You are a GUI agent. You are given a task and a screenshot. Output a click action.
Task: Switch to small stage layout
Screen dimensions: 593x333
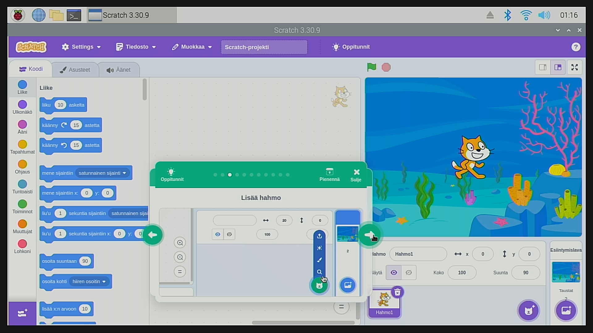[543, 67]
